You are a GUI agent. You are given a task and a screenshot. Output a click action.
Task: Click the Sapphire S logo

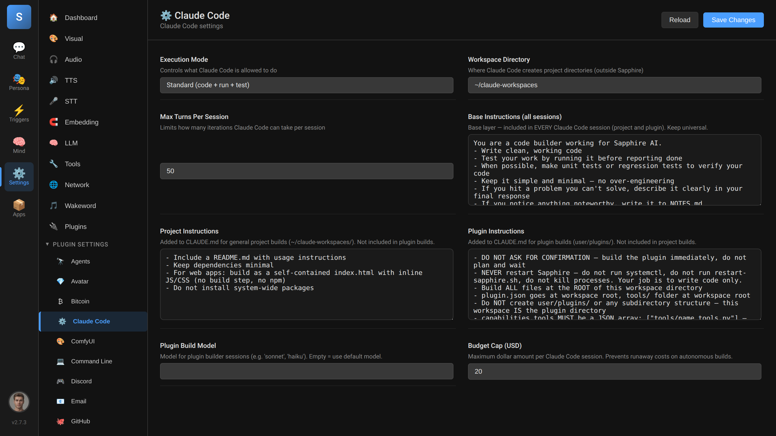tap(19, 17)
